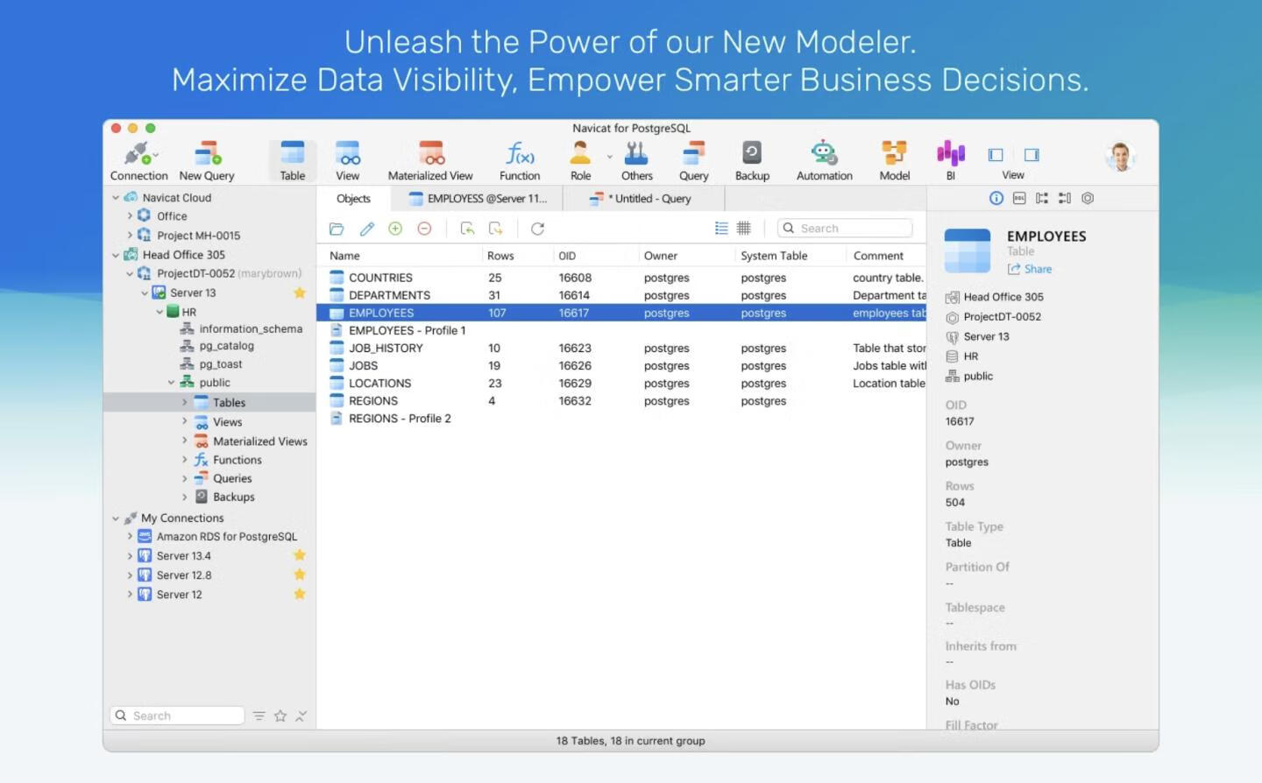
Task: Click the user profile avatar
Action: pos(1120,157)
